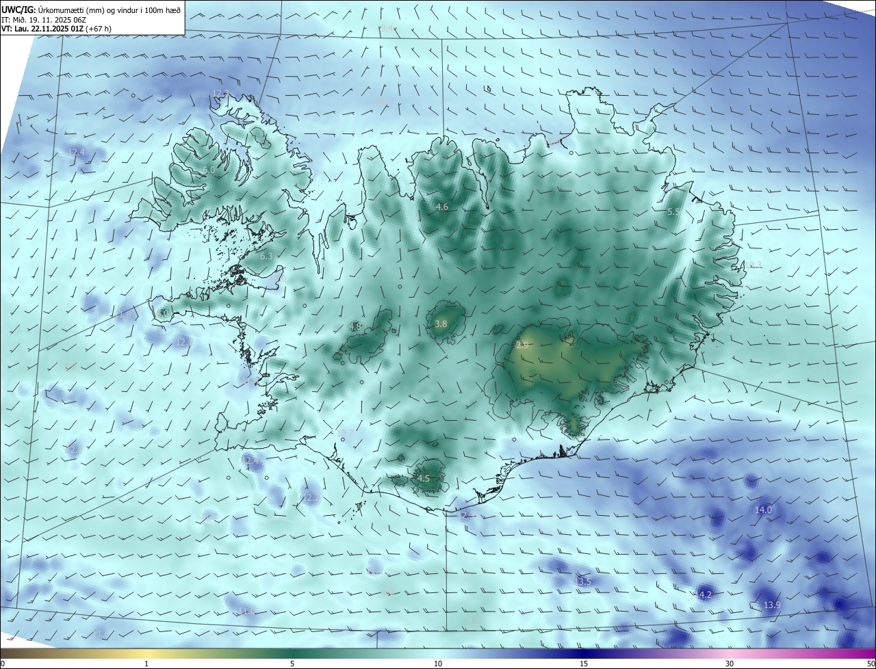Select the 4.5 value on Mýrdalsjökull glacier
Image resolution: width=876 pixels, height=669 pixels.
(x=424, y=479)
